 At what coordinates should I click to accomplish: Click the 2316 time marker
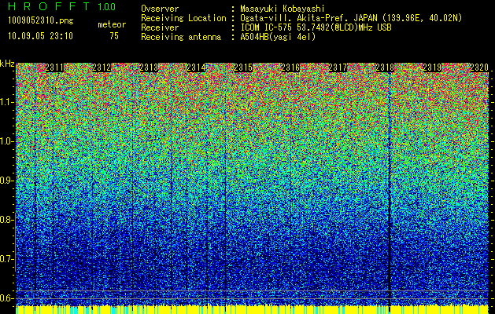[290, 68]
